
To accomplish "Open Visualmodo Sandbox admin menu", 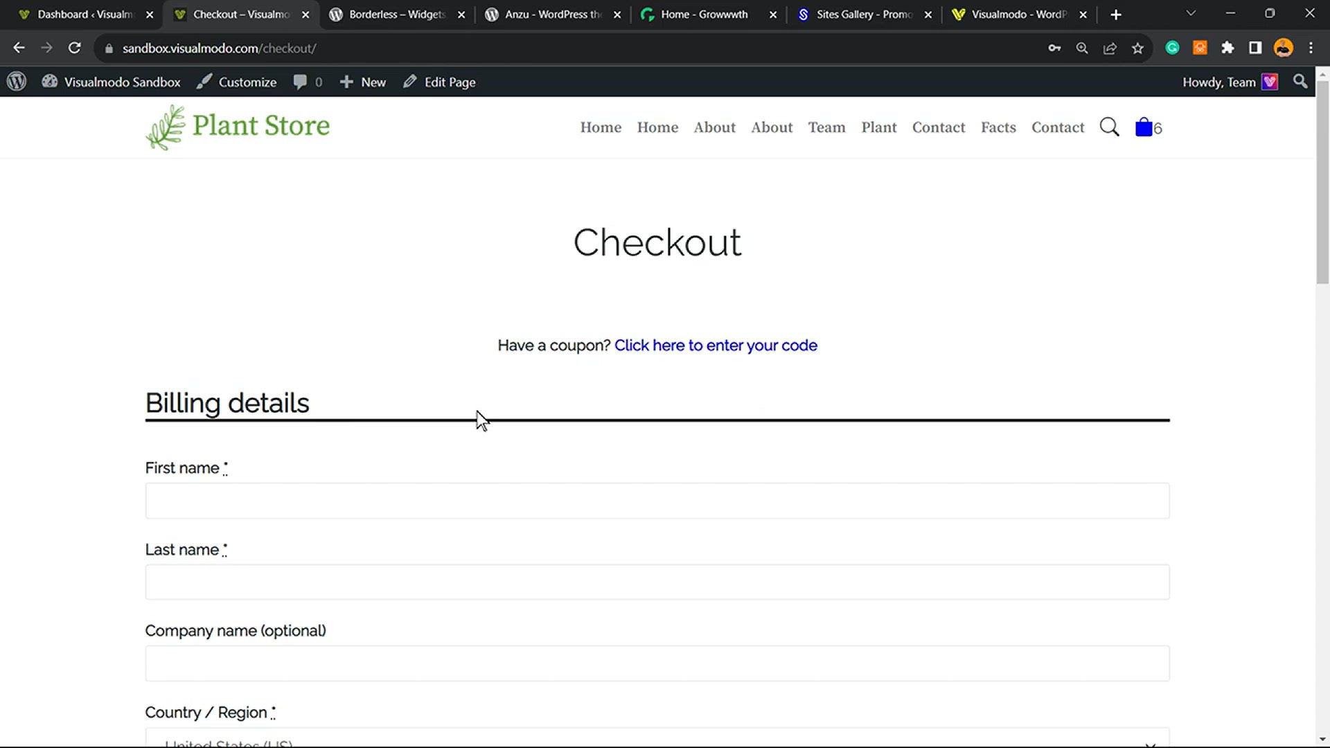I will click(111, 82).
